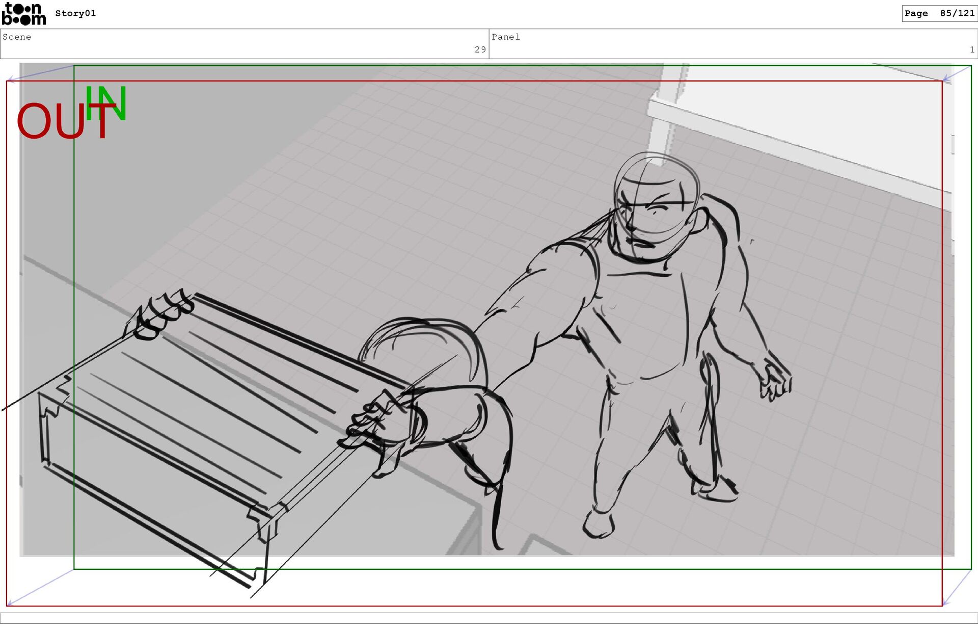Click the Toon Boom logo

[x=23, y=14]
